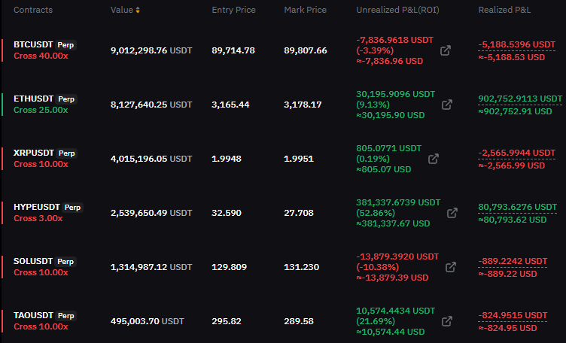This screenshot has height=343, width=566.
Task: Click BTCUSDT entry price 89,714.78
Action: [233, 50]
